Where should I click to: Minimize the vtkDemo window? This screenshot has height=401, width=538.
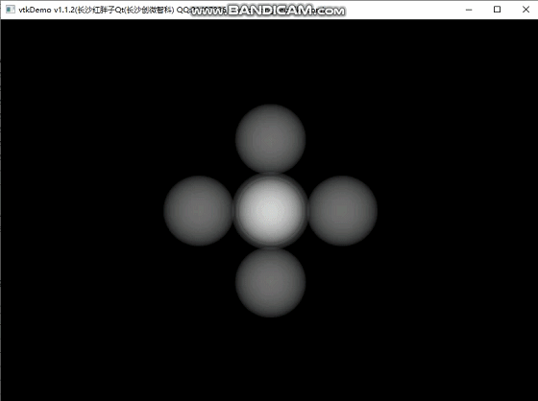click(469, 10)
